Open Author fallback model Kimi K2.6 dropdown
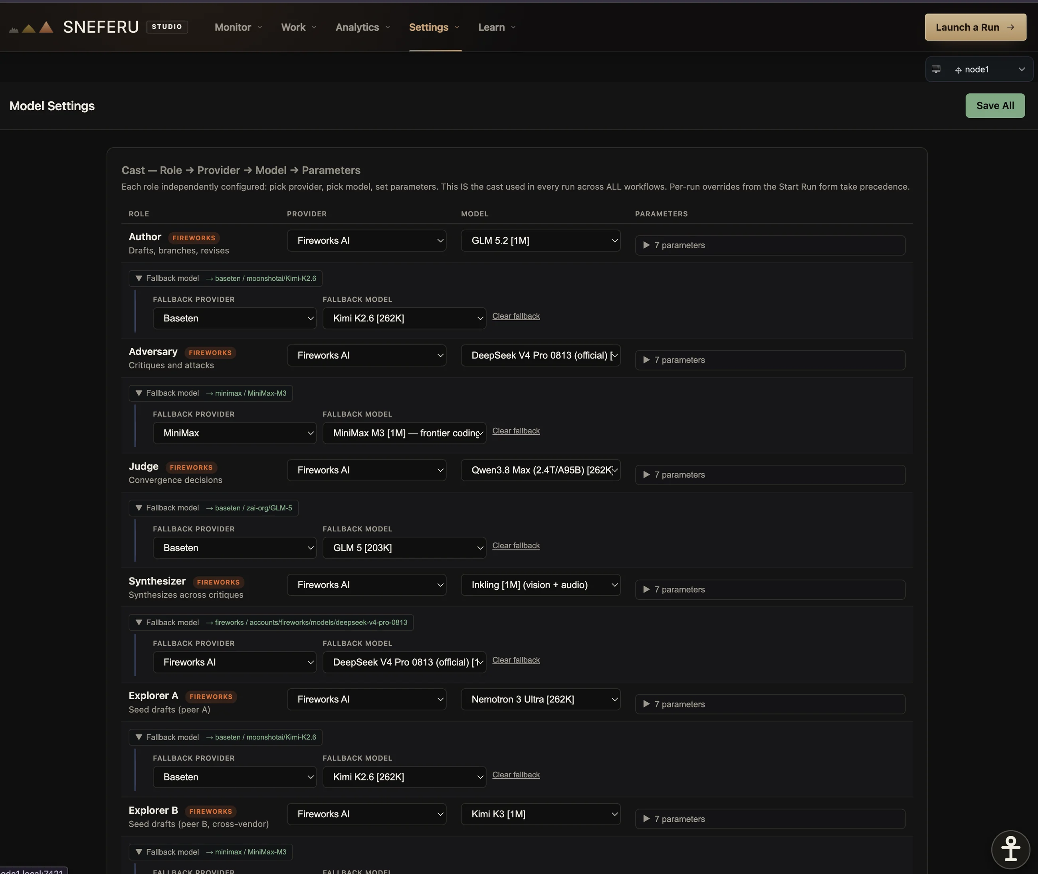The width and height of the screenshot is (1038, 874). click(404, 318)
